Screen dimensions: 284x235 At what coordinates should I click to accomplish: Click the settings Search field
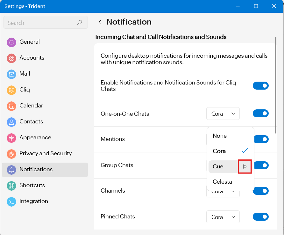pyautogui.click(x=41, y=23)
